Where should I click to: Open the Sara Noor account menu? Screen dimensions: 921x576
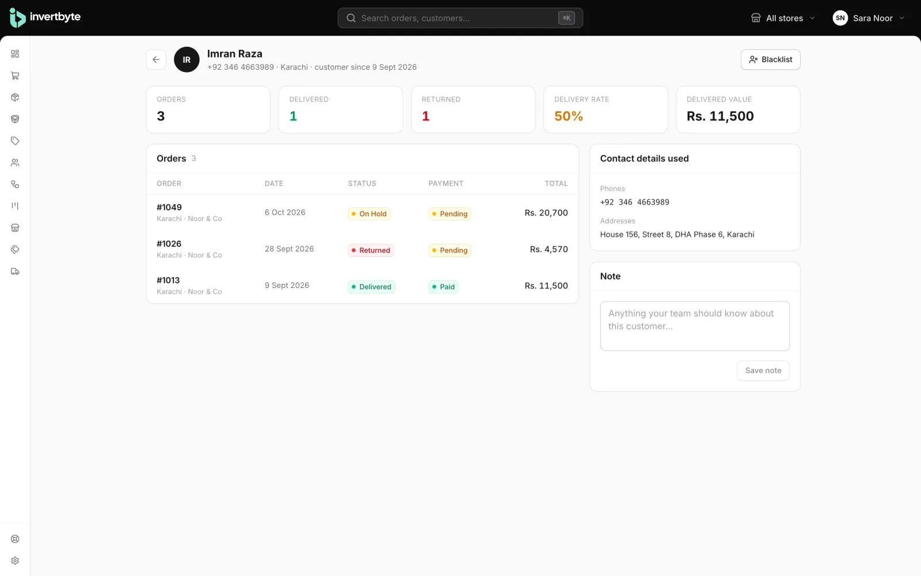[869, 18]
